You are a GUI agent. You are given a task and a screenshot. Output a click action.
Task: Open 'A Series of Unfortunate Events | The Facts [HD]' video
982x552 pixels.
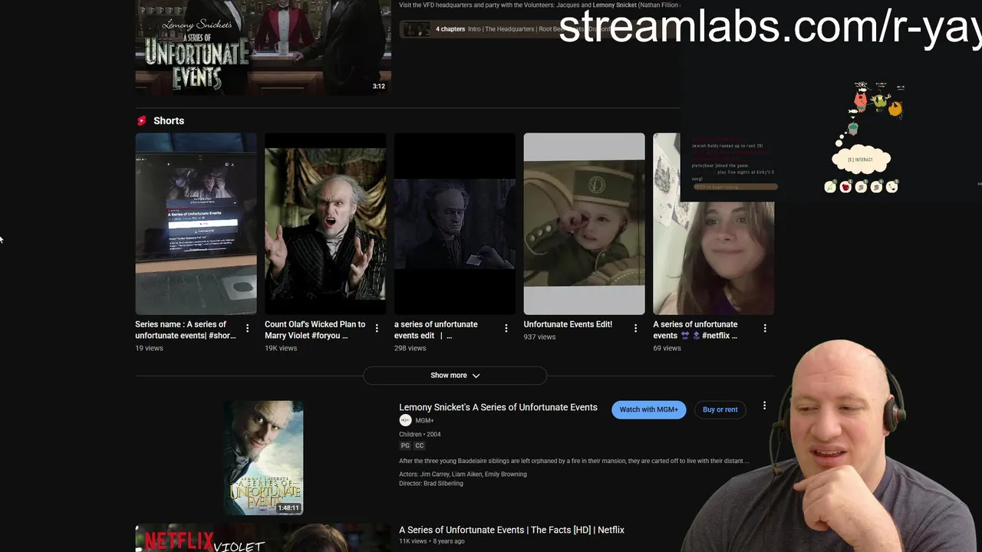point(512,530)
